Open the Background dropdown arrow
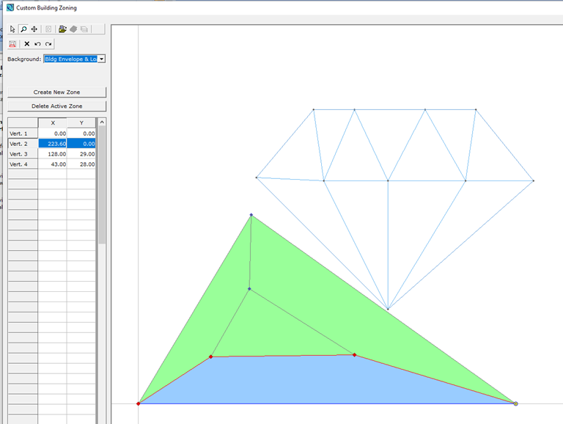The image size is (563, 424). tap(102, 59)
